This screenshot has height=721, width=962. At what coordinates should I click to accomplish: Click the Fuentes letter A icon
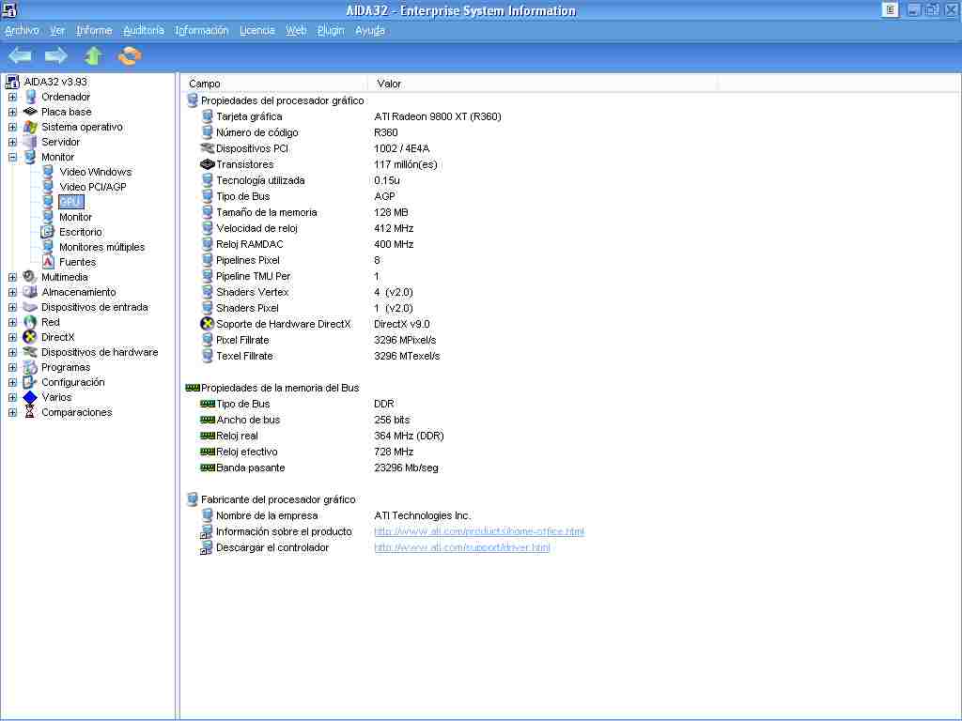pyautogui.click(x=48, y=262)
